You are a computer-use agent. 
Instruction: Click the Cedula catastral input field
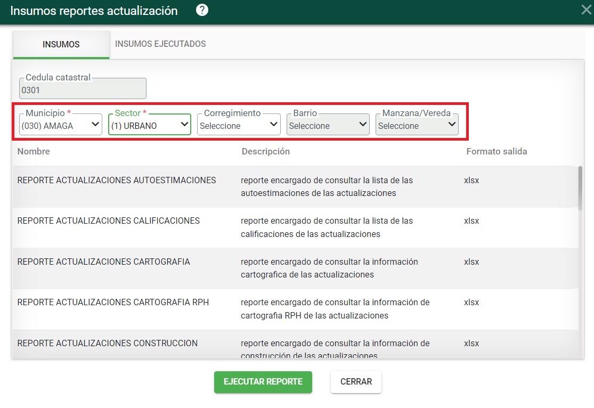pos(83,90)
